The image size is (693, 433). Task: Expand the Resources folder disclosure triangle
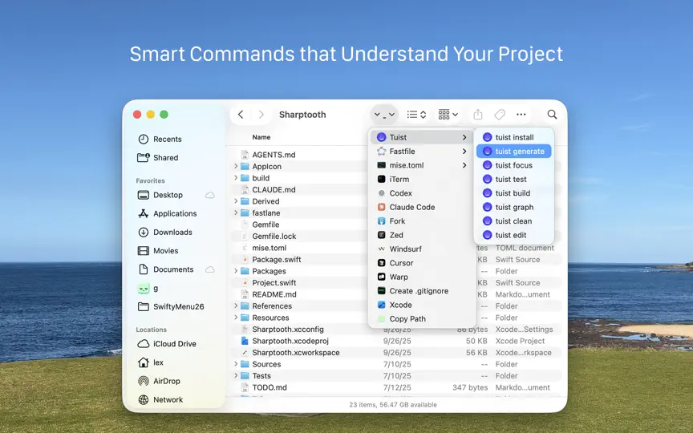click(236, 318)
